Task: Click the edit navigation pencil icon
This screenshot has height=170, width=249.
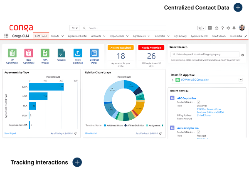Action: tap(246, 36)
